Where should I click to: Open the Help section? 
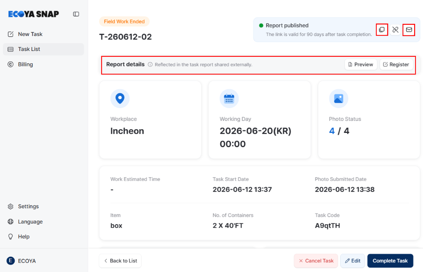pos(43,237)
